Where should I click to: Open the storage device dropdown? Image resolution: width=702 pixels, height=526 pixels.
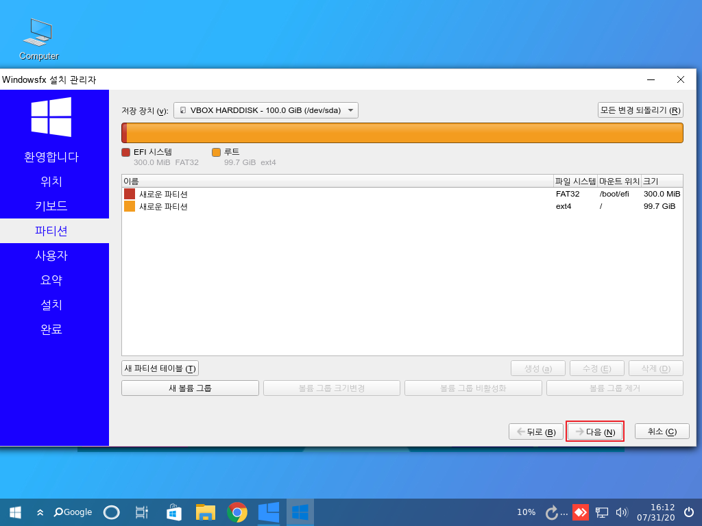click(266, 110)
